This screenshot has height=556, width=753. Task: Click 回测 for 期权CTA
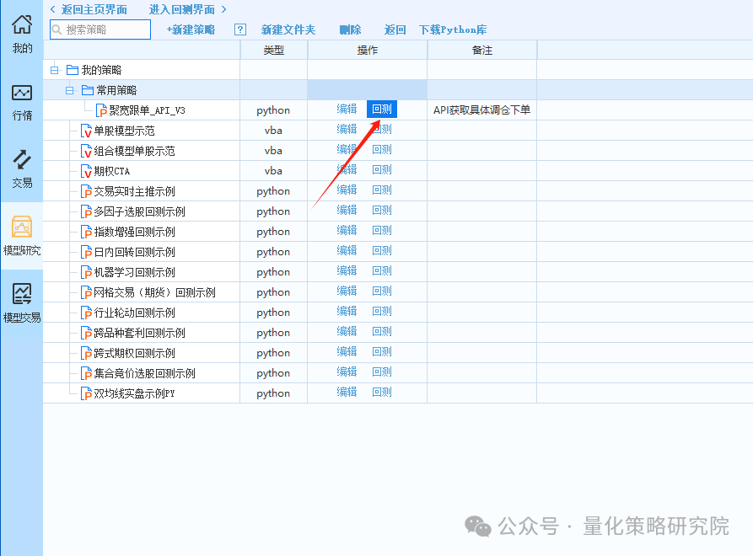click(x=382, y=169)
